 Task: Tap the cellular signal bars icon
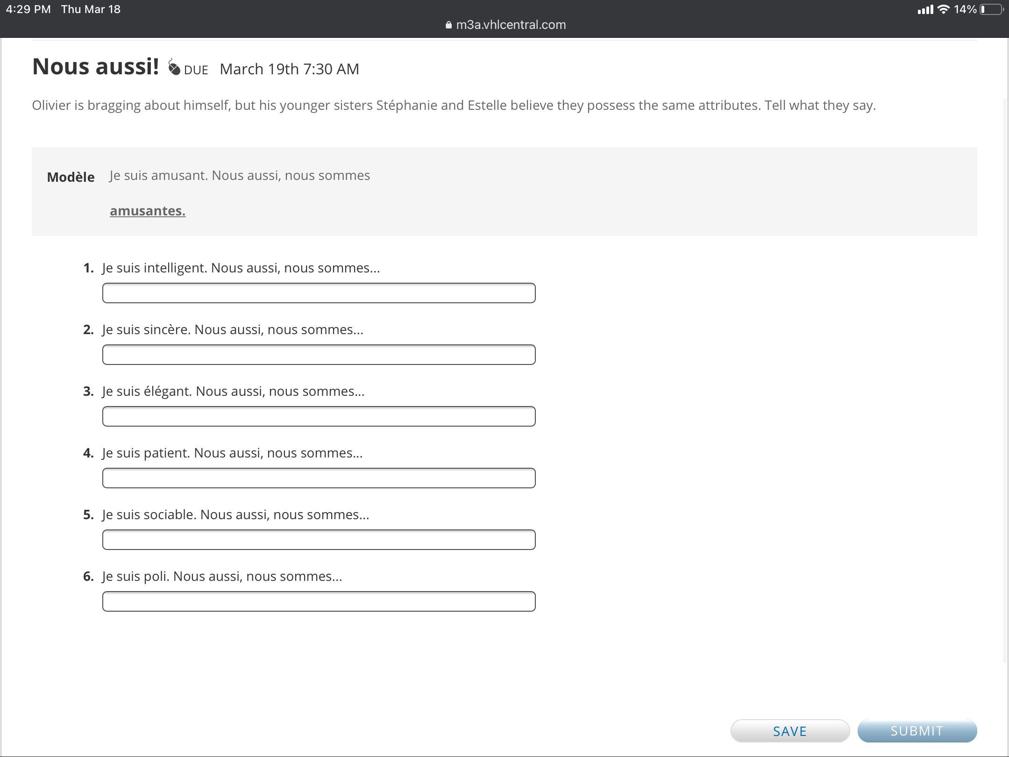pyautogui.click(x=925, y=9)
